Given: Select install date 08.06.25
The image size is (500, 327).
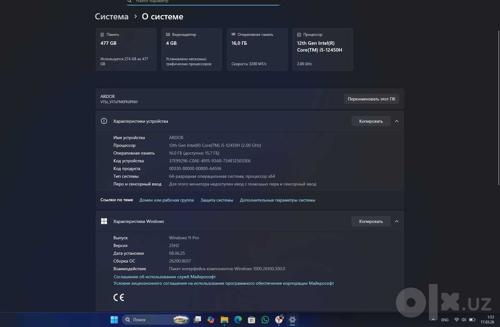Looking at the screenshot, I should [x=176, y=253].
